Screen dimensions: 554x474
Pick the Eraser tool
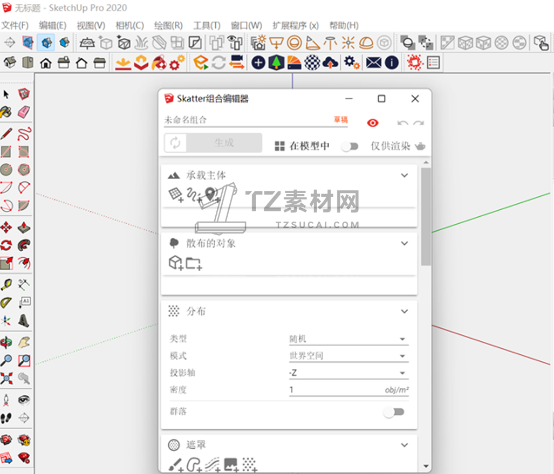(x=24, y=112)
